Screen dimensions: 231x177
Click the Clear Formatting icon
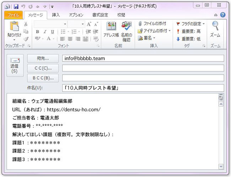click(96, 39)
